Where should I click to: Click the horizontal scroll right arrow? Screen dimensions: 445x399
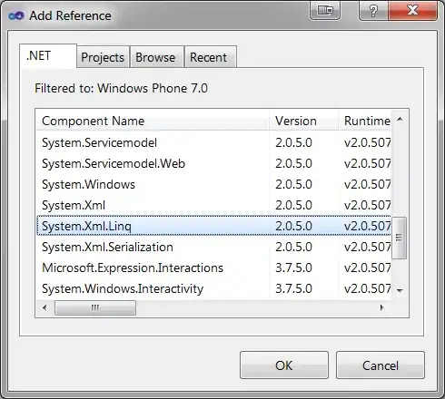[381, 307]
